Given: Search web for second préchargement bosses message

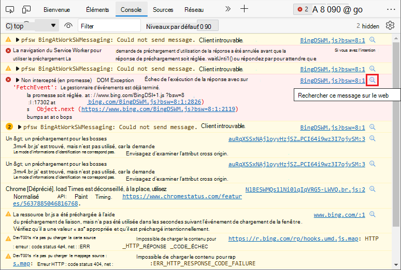Looking at the screenshot, I should pyautogui.click(x=373, y=164).
